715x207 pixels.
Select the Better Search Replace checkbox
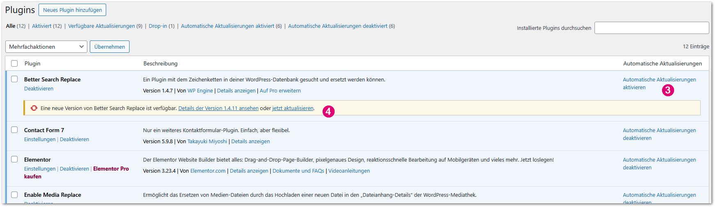14,79
